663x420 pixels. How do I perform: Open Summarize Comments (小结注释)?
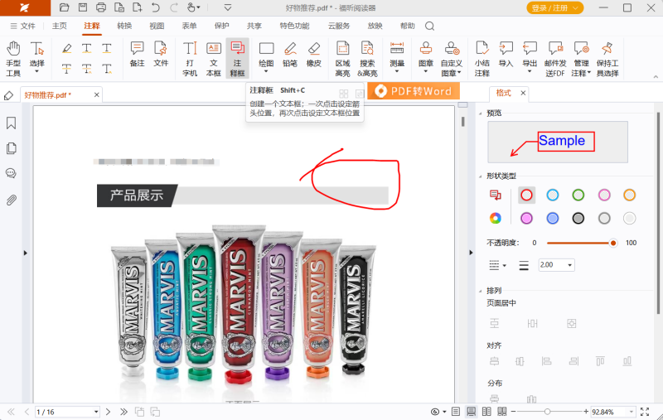[x=482, y=59]
